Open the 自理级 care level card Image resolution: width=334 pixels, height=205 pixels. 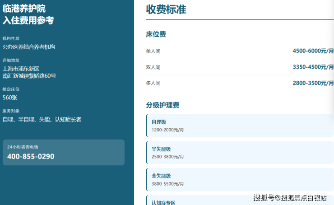(x=240, y=126)
